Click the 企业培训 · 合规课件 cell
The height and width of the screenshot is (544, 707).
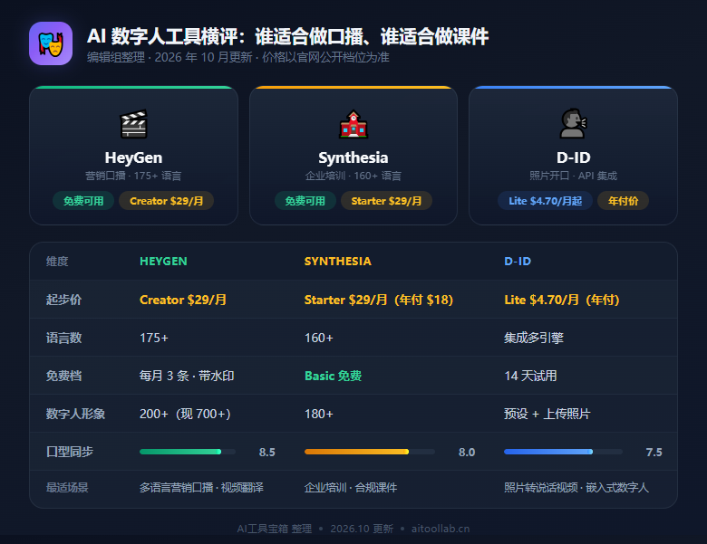click(351, 487)
